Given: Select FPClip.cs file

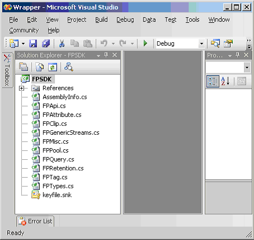Looking at the screenshot, I should 55,124.
